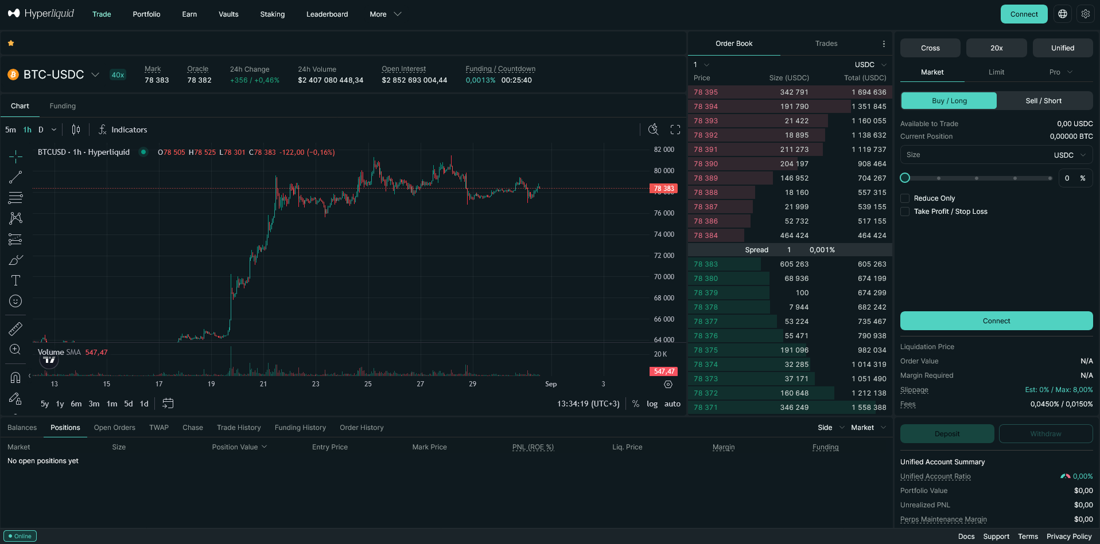The width and height of the screenshot is (1100, 544).
Task: Enable Take Profit / Stop Loss checkbox
Action: 905,212
